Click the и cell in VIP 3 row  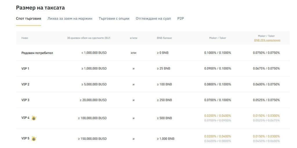[x=133, y=100]
